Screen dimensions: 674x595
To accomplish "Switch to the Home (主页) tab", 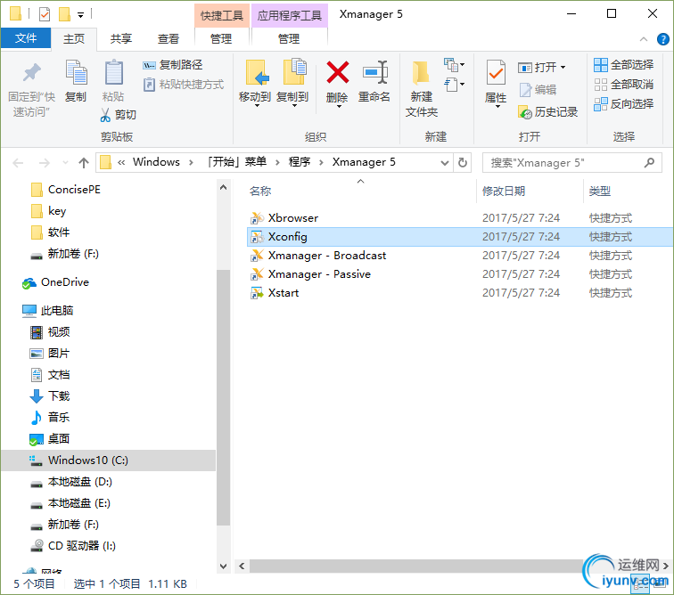I will click(74, 38).
